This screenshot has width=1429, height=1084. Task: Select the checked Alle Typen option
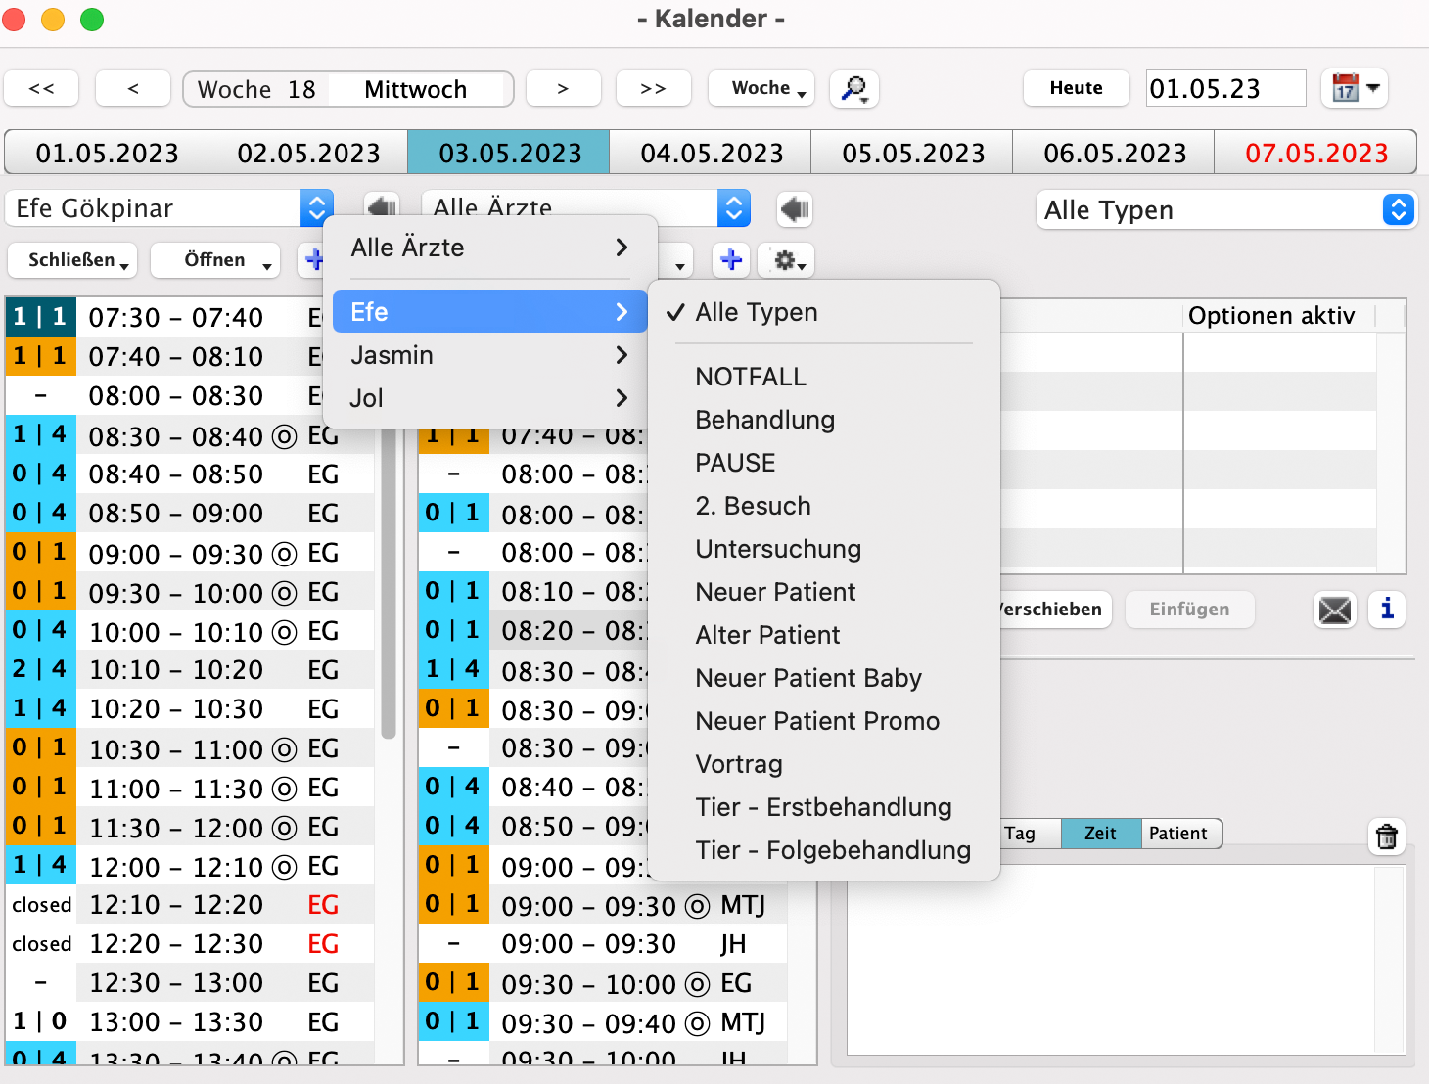click(x=756, y=312)
